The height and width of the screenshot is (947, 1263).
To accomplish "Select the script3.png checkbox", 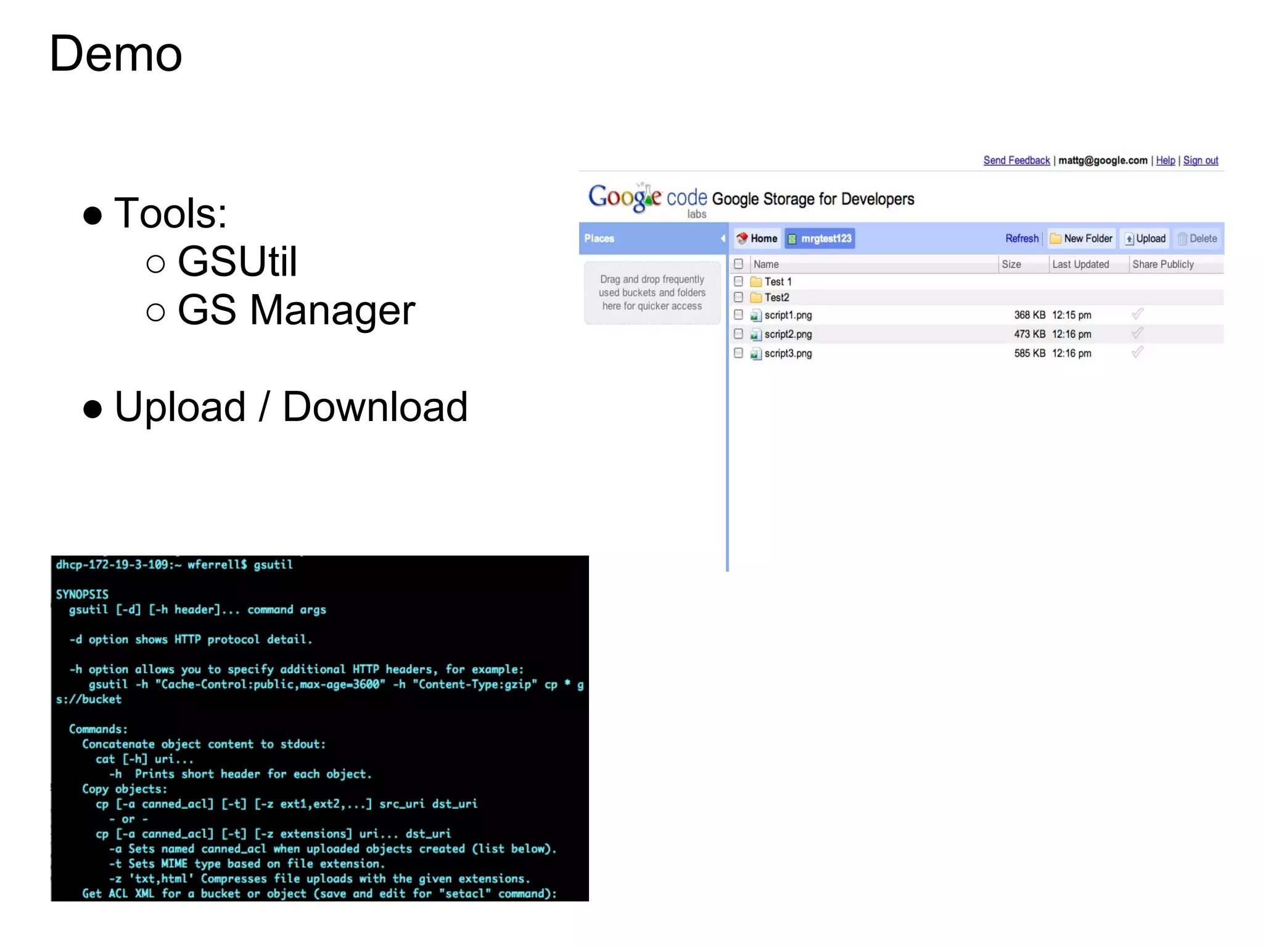I will 738,353.
